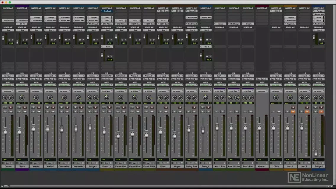This screenshot has height=189, width=336.
Task: Toggle pre-fader on Solo_1 Bus 2 send
Action: click(210, 56)
